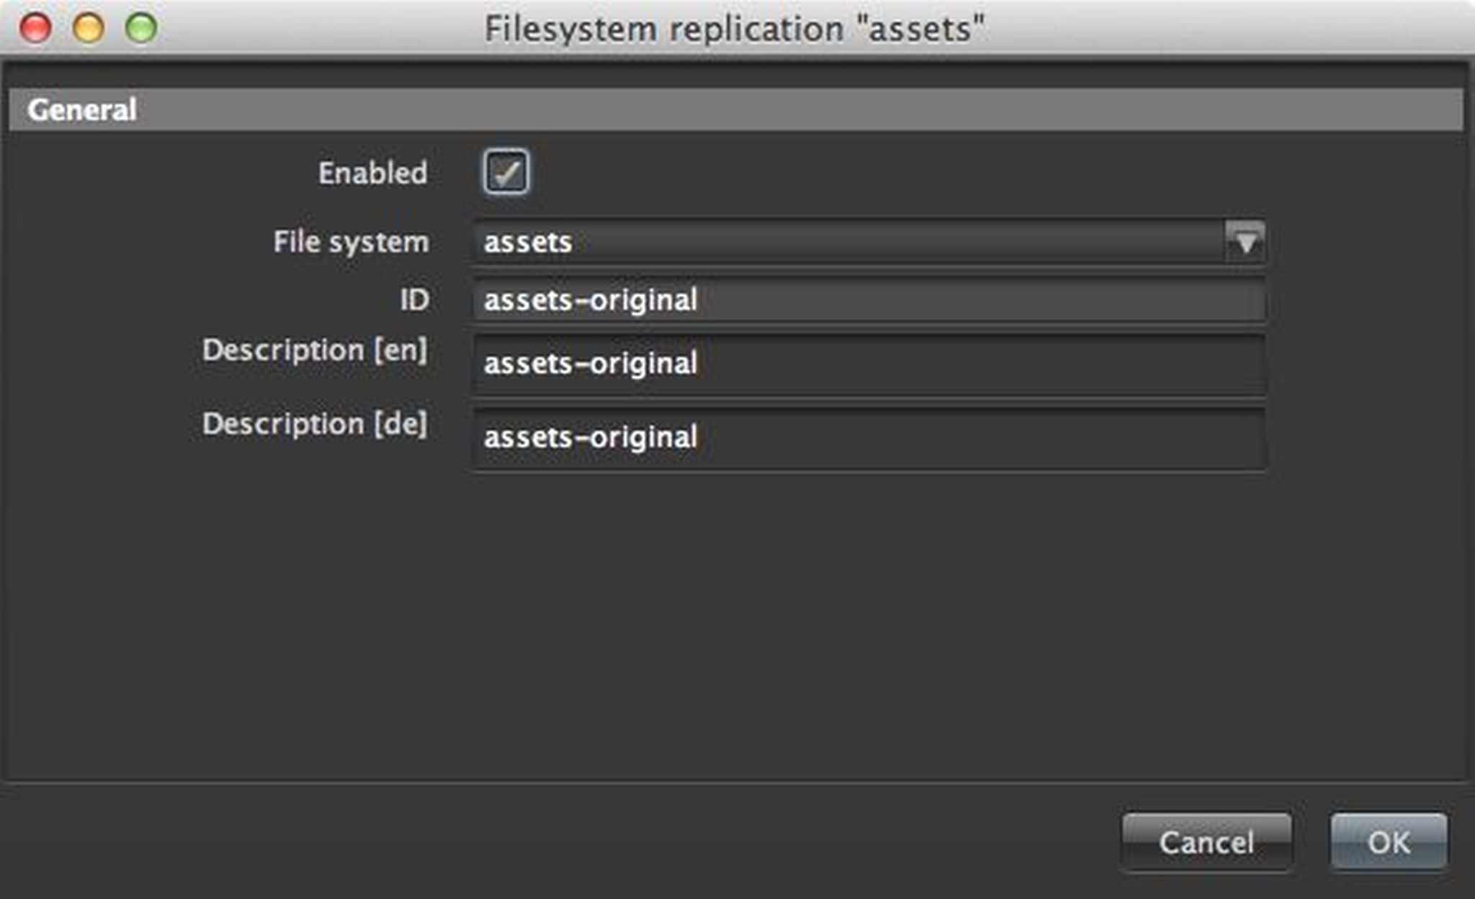The image size is (1475, 899).
Task: Click the green zoom button
Action: [x=141, y=27]
